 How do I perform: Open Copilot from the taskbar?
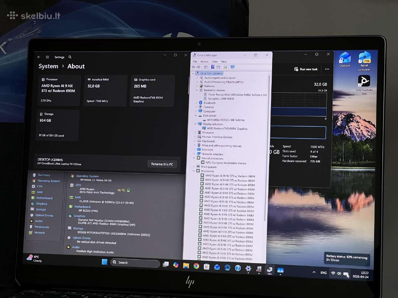pyautogui.click(x=176, y=265)
